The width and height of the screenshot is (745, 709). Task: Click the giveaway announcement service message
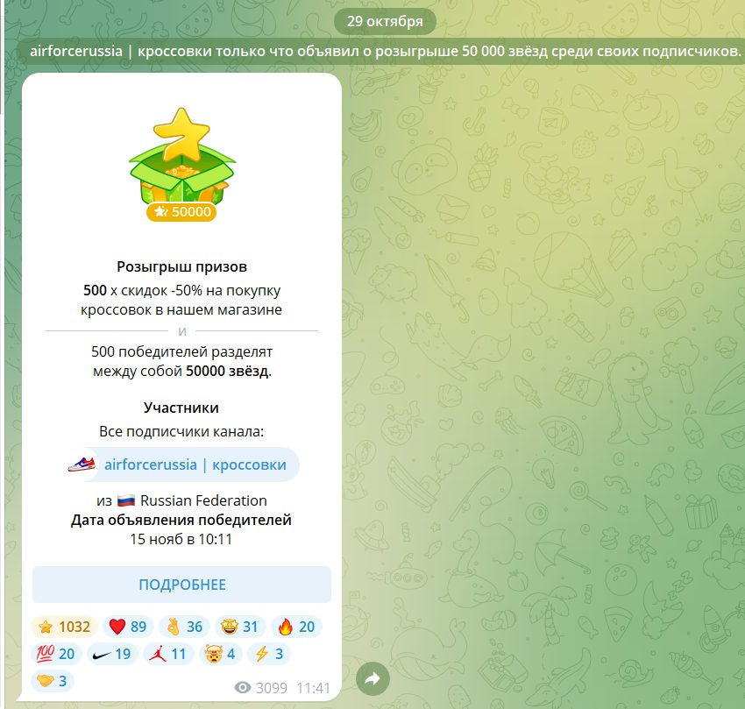[x=380, y=51]
